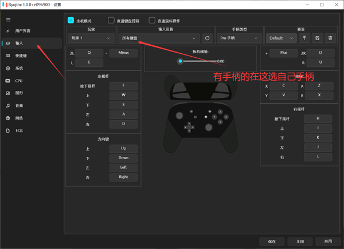Rebind X button showing C

(283, 86)
